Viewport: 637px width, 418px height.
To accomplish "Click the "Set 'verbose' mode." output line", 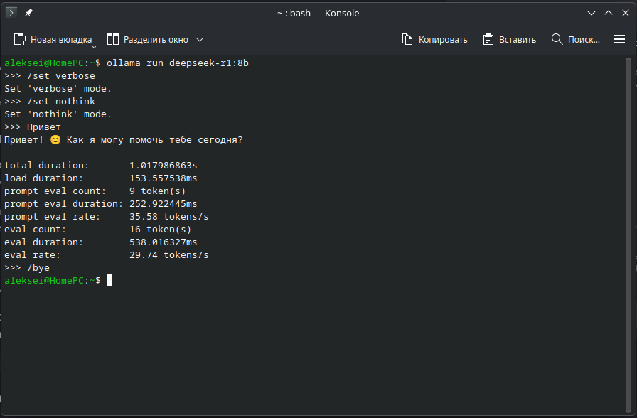I will coord(58,89).
